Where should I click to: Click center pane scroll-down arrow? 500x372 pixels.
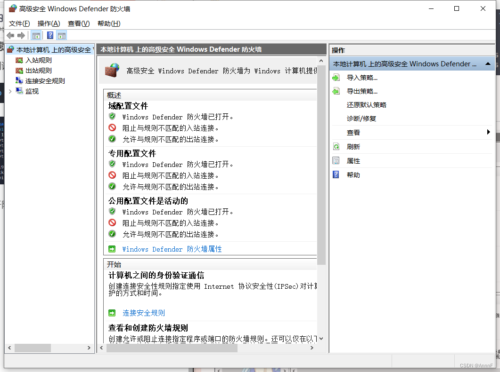pos(321,339)
